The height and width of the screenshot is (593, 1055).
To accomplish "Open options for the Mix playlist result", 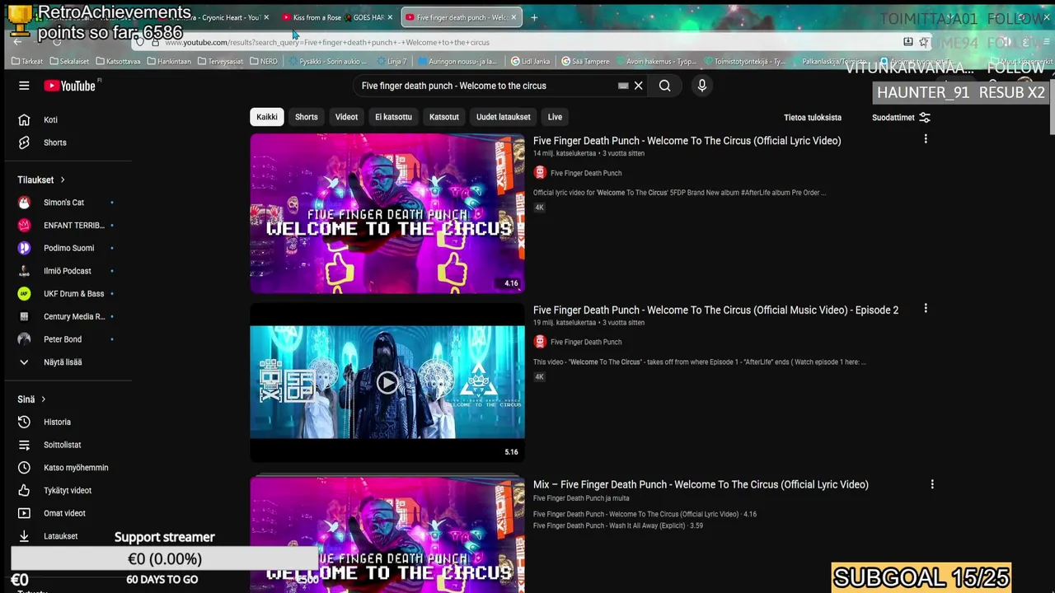I will click(x=932, y=484).
